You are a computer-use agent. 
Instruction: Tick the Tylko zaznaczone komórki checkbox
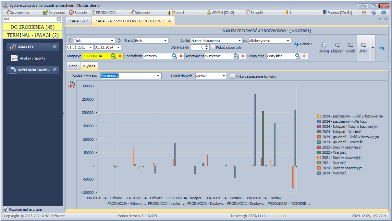click(232, 76)
